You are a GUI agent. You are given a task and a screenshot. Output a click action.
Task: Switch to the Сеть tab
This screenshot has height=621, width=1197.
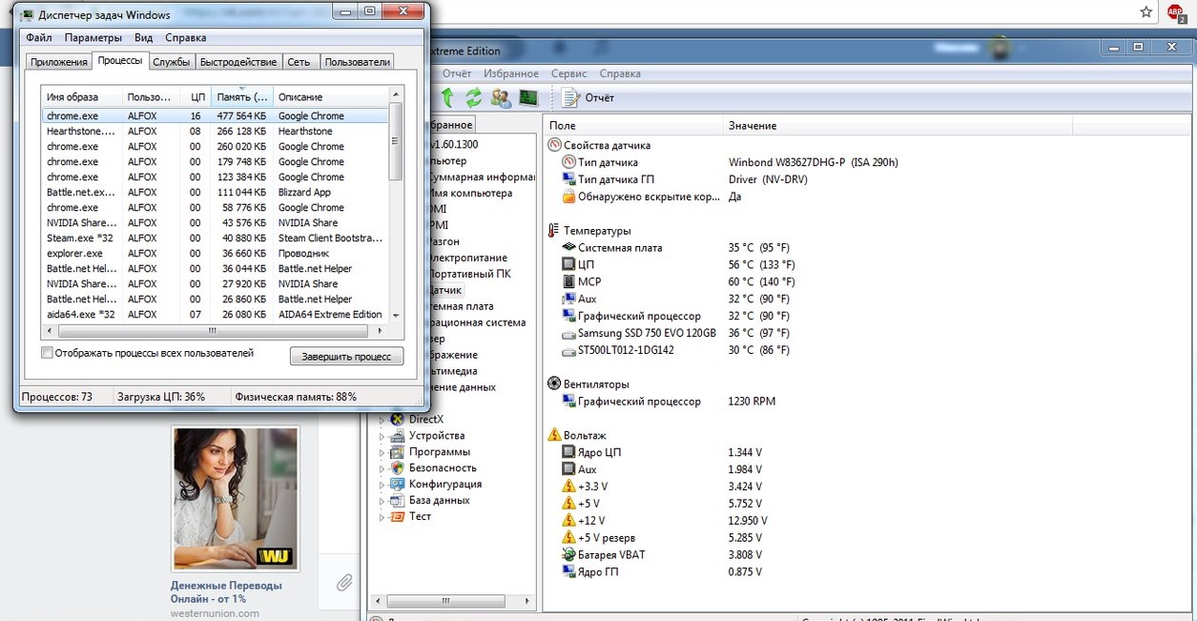(299, 62)
